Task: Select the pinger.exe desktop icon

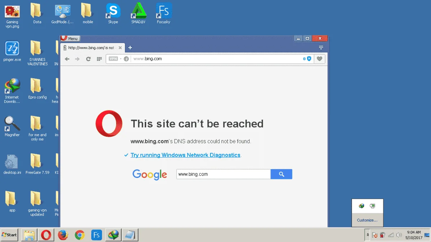Action: 12,51
